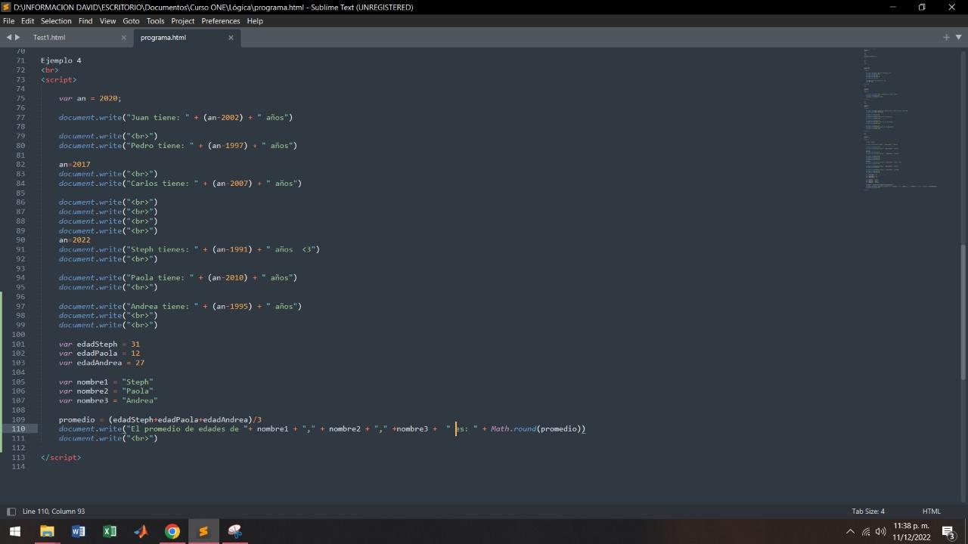Open the Tools menu
Image resolution: width=968 pixels, height=544 pixels.
click(155, 20)
